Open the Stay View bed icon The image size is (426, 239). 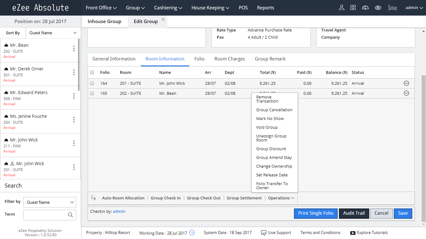(392, 7)
